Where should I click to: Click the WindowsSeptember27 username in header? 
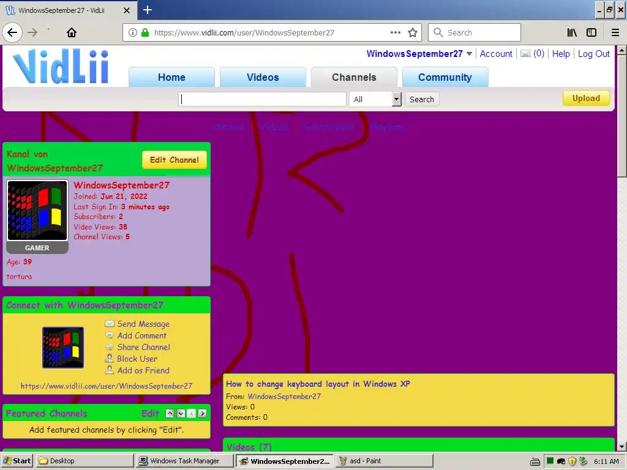[x=415, y=54]
